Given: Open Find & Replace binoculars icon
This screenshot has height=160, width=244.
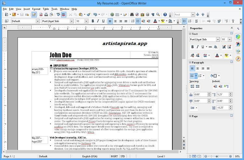Looking at the screenshot, I should pos(132,14).
